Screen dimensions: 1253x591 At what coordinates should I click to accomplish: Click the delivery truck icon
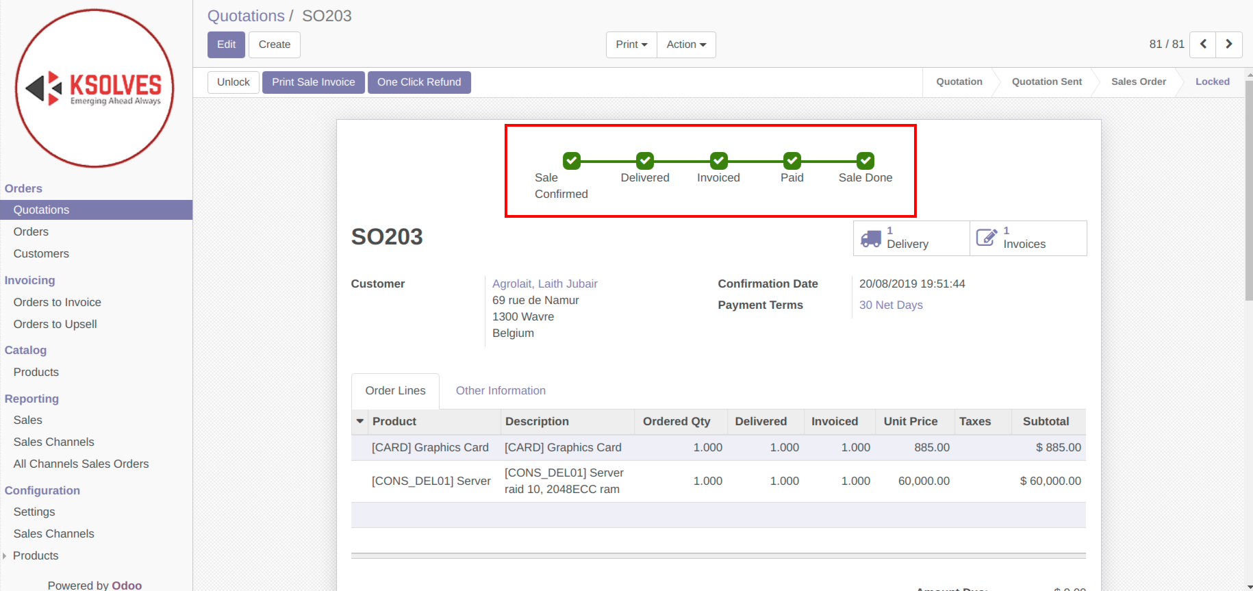(870, 238)
